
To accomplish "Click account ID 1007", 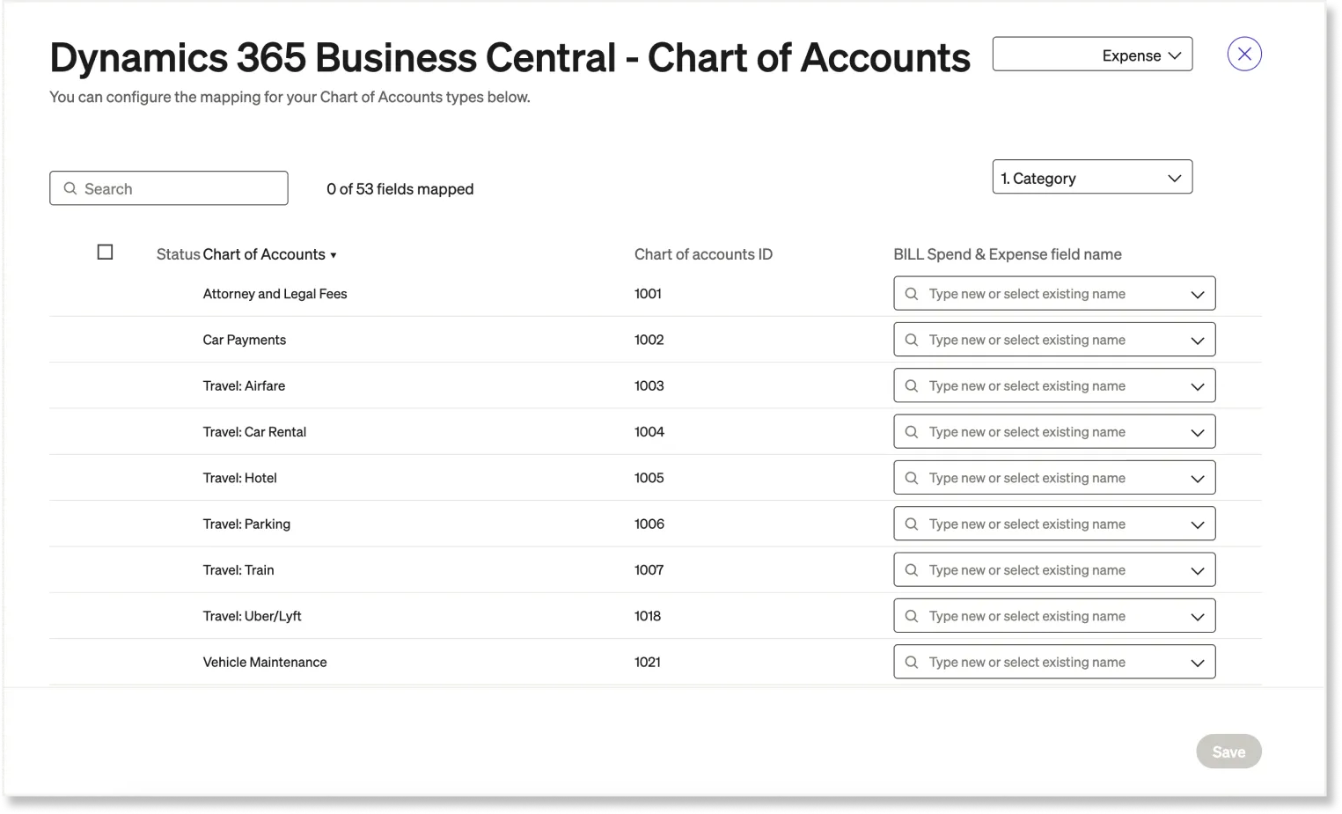I will (649, 570).
